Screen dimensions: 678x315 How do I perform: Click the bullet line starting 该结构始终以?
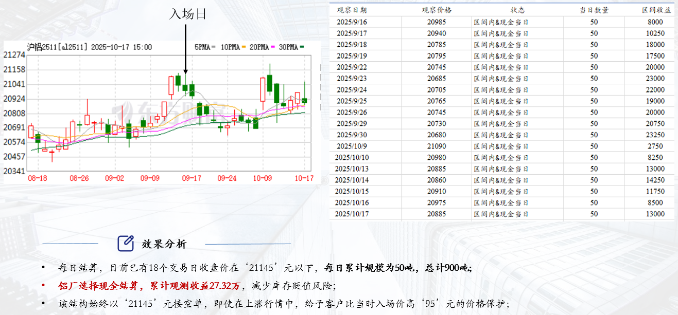pos(284,304)
